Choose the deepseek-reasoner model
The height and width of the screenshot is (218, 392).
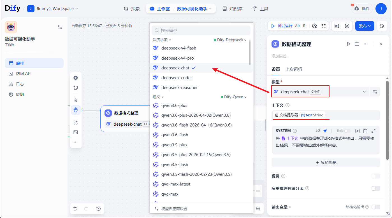tap(201, 88)
